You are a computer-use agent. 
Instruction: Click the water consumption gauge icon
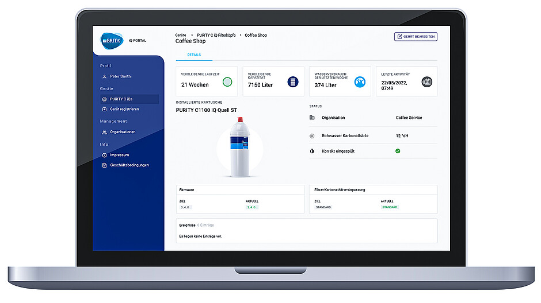360,81
